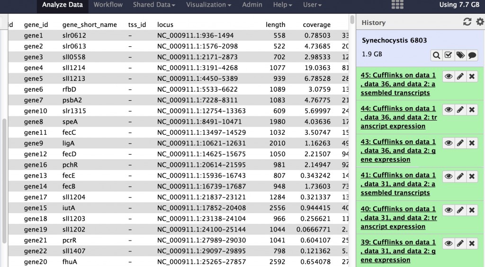The width and height of the screenshot is (485, 267).
Task: Expand dataset 41 assembled transcripts link
Action: 398,184
